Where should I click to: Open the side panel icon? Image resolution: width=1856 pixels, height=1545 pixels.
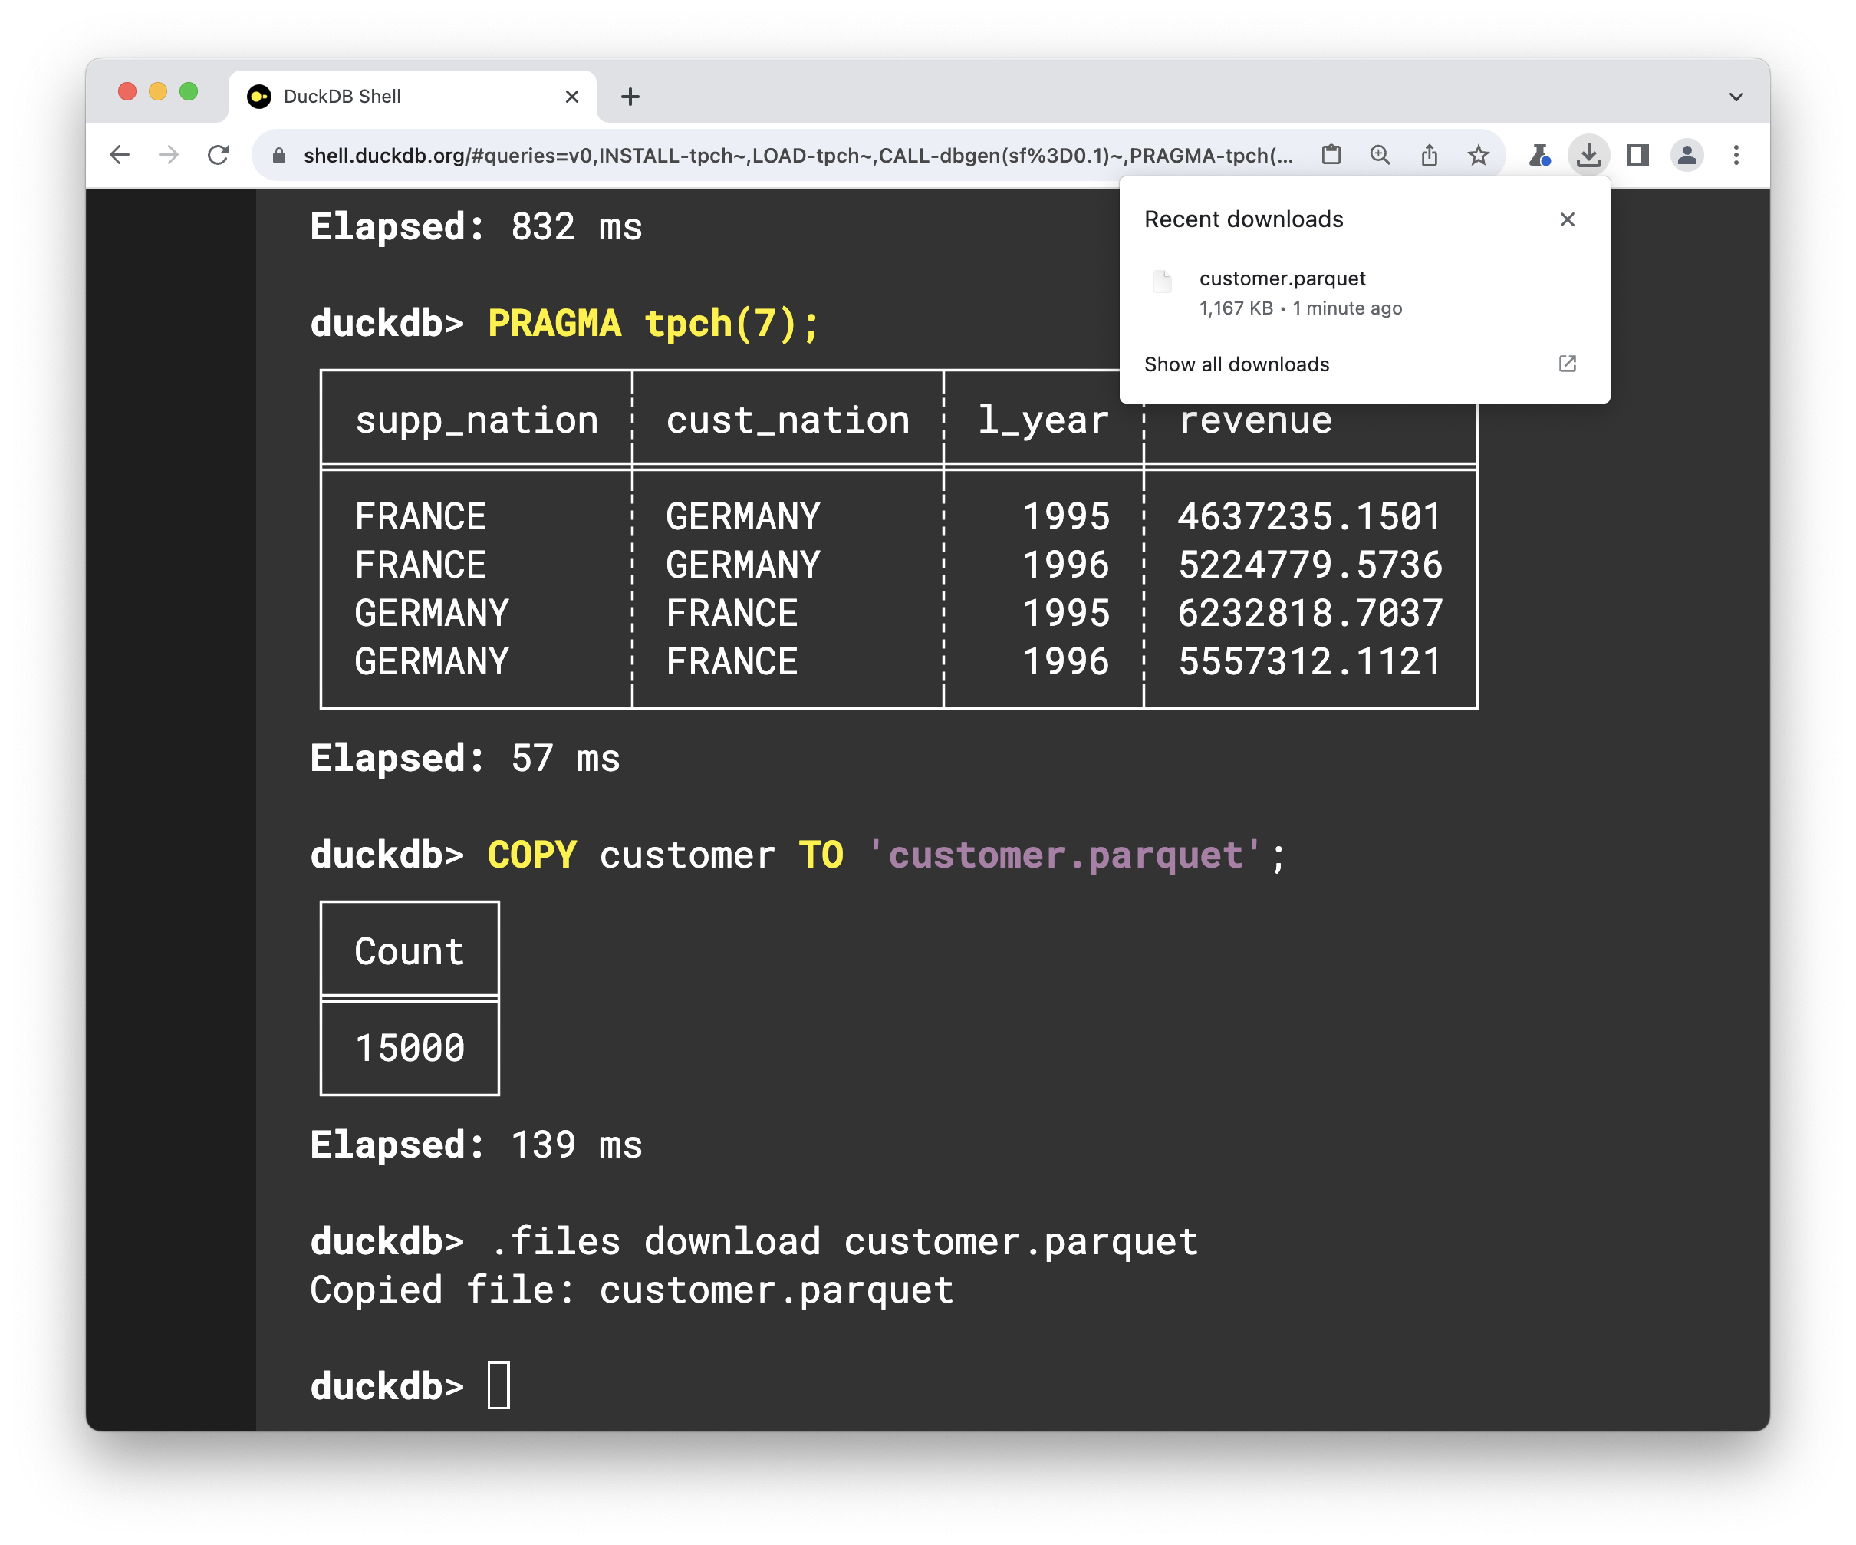click(x=1637, y=155)
